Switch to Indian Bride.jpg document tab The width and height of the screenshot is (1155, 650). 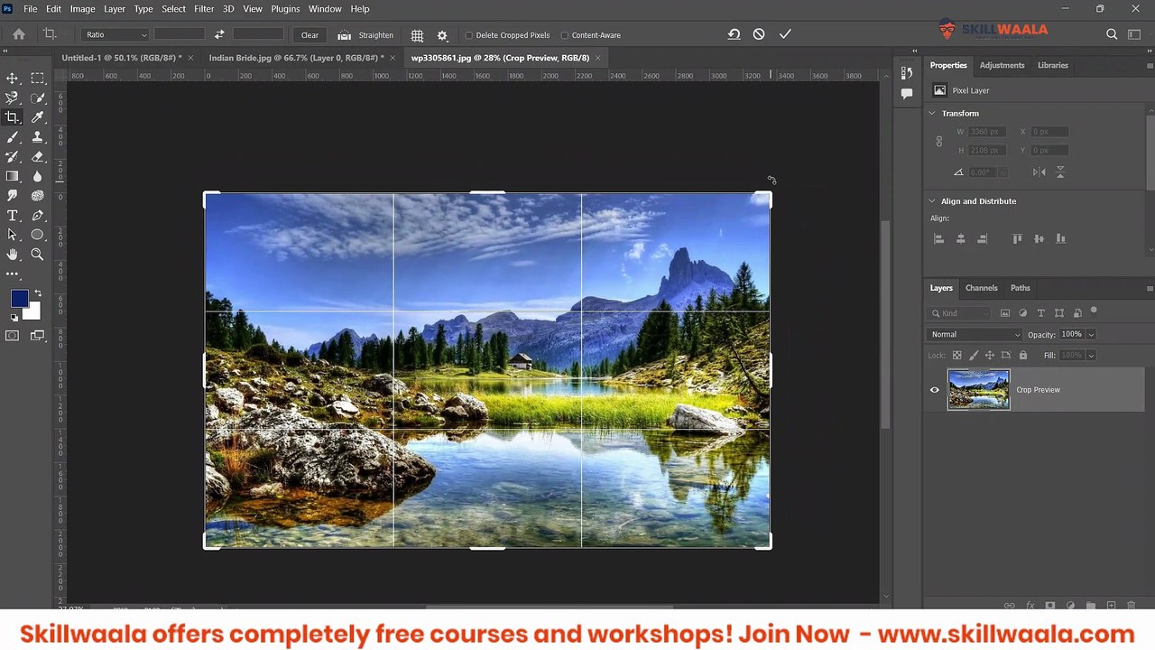coord(296,58)
